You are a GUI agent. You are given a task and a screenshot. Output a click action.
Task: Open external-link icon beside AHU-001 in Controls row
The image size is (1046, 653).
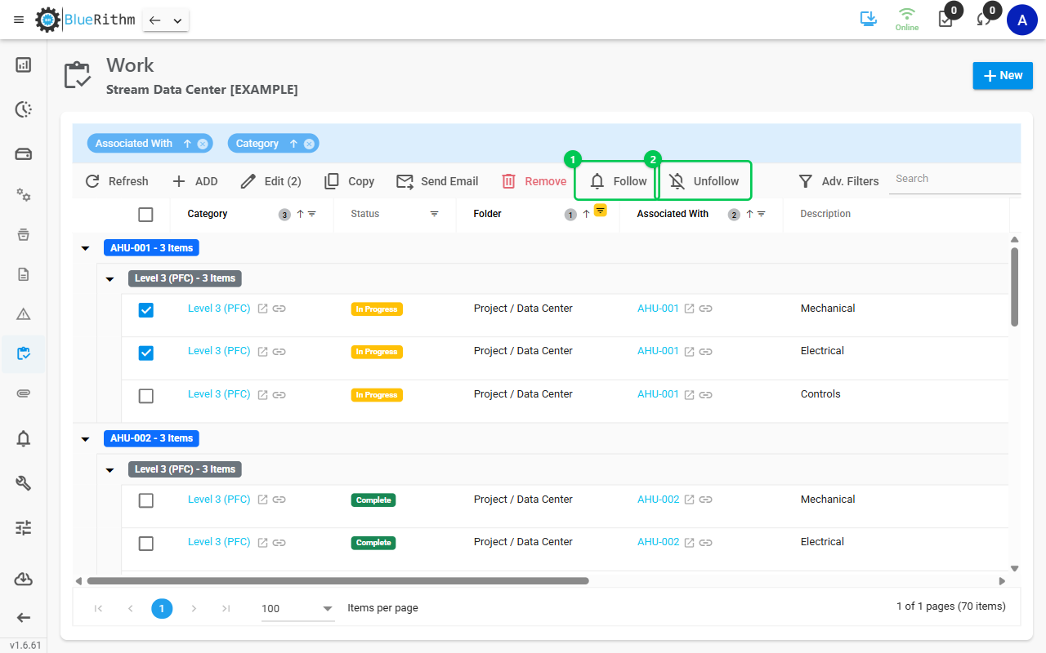tap(689, 394)
